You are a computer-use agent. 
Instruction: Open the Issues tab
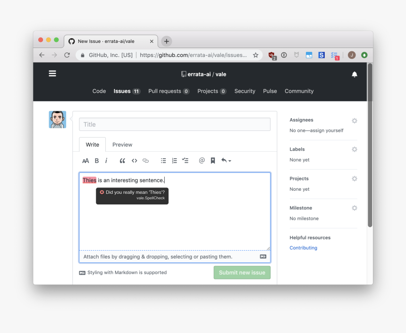[x=127, y=91]
